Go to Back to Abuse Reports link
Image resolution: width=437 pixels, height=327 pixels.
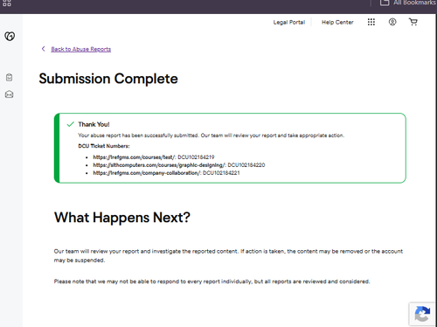[x=81, y=49]
